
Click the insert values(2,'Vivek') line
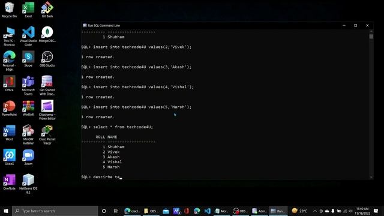point(136,47)
